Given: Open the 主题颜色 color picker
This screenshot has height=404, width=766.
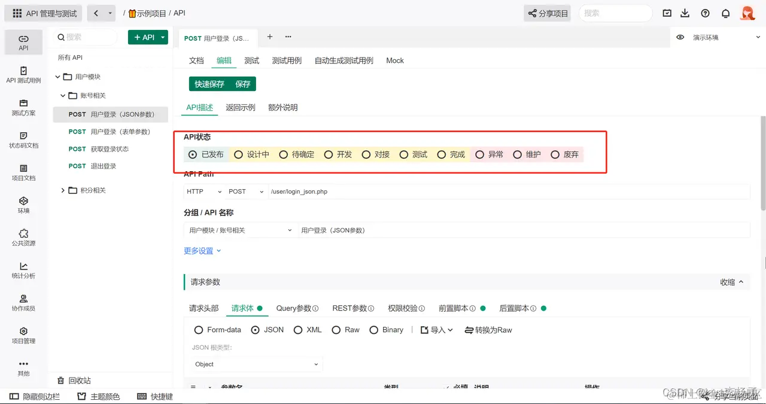Looking at the screenshot, I should pyautogui.click(x=98, y=396).
